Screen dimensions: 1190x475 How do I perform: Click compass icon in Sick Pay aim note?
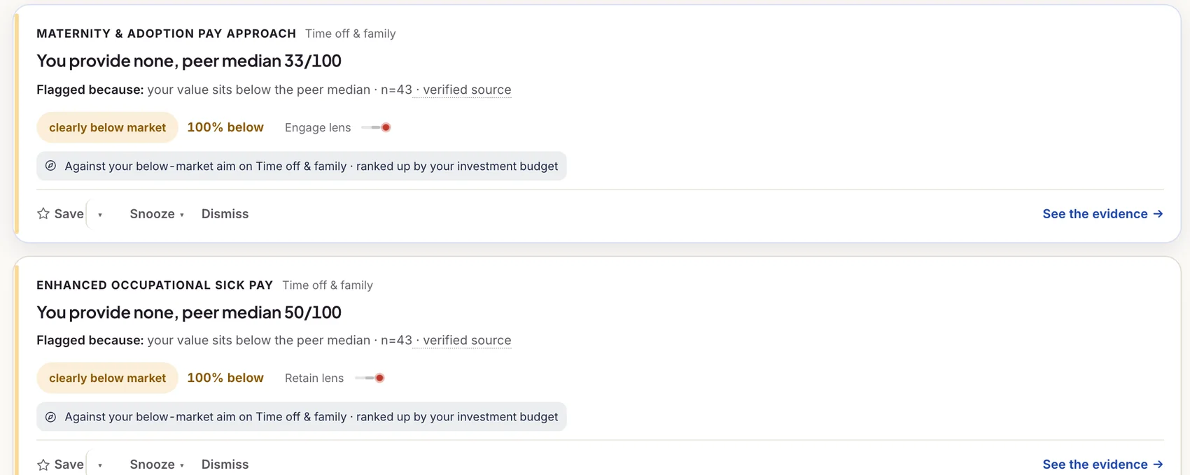click(50, 417)
